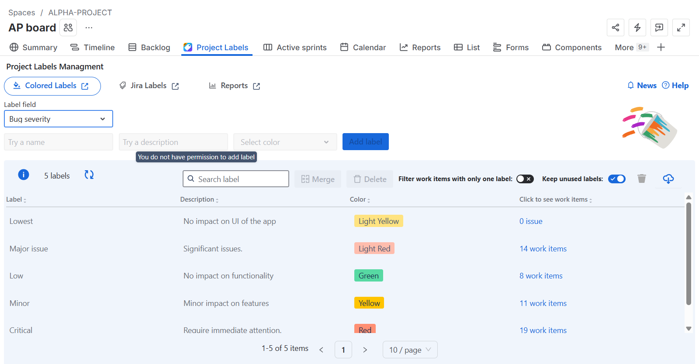Disable the Keep unused labels switch
Viewport: 699px width, 364px height.
(x=616, y=179)
